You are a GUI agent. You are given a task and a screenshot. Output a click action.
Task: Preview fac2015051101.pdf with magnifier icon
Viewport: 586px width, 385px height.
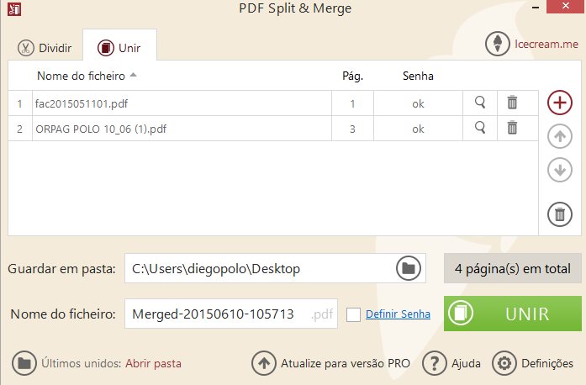(480, 103)
